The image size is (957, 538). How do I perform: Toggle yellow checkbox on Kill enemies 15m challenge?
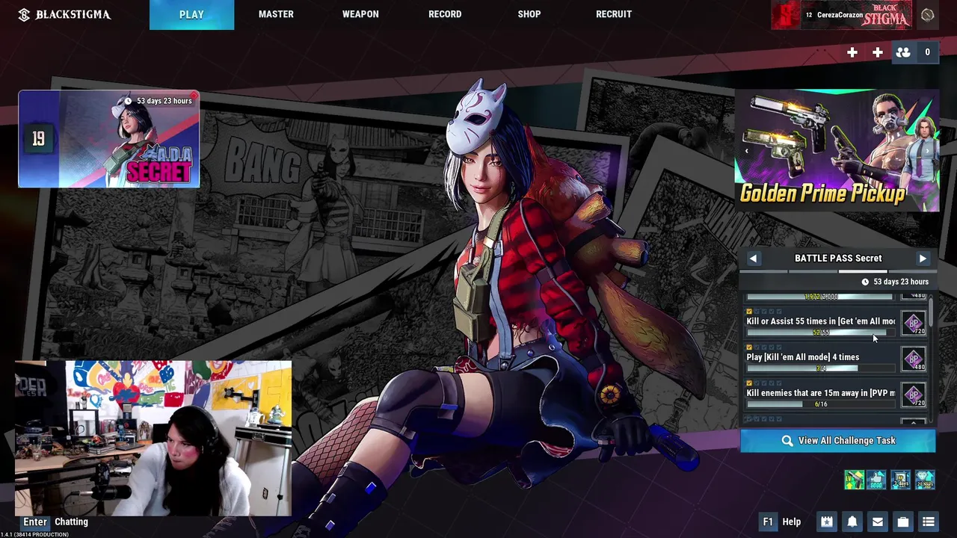(749, 383)
